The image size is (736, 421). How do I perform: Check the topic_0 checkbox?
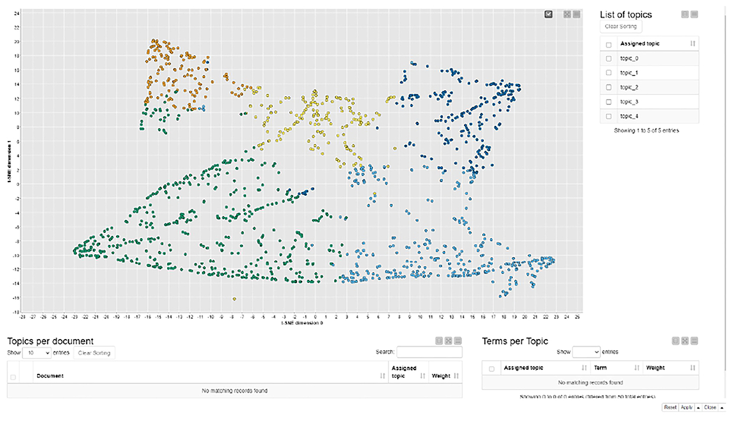click(609, 58)
